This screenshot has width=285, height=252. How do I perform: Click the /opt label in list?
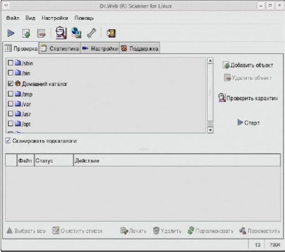pyautogui.click(x=26, y=124)
